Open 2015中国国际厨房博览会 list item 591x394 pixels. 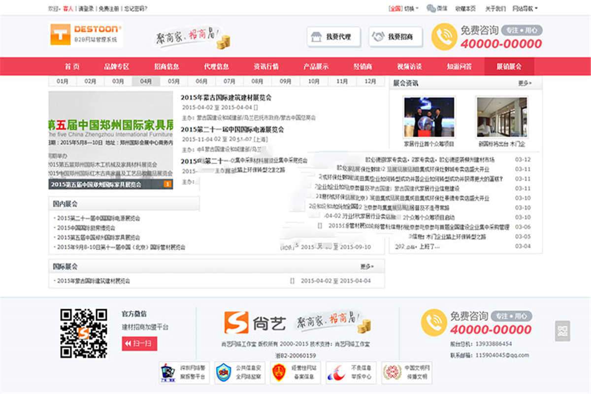86,228
